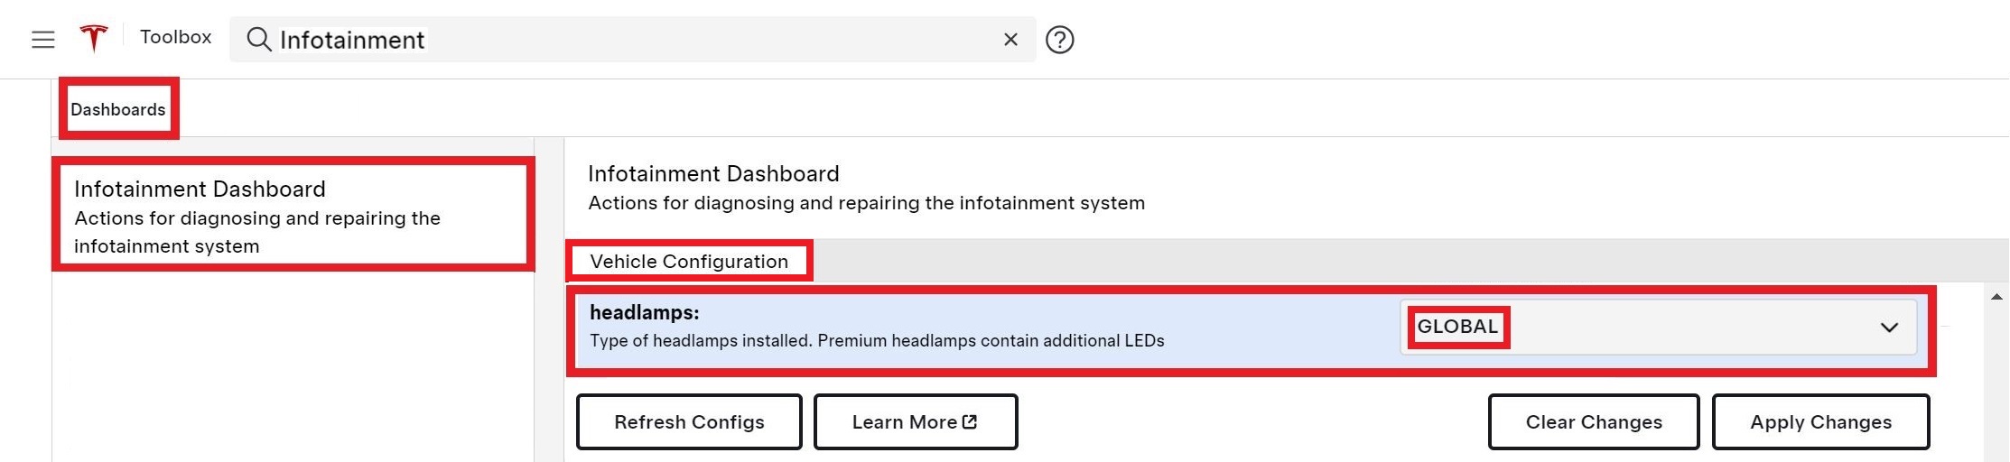Screen dimensions: 2010x462
Task: Click external link icon beside Learn More
Action: [x=970, y=421]
